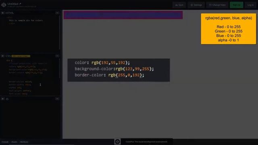Expand the JS panel dropdown arrow
This screenshot has height=145, width=258.
(57, 99)
